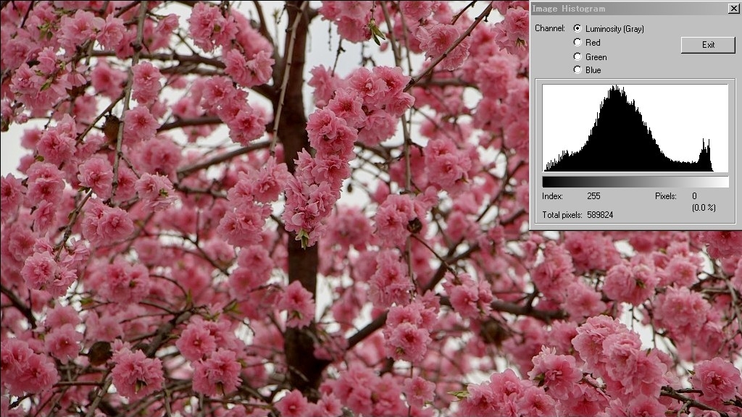Viewport: 742px width, 417px height.
Task: Close the Image Histogram dialog
Action: tap(733, 9)
